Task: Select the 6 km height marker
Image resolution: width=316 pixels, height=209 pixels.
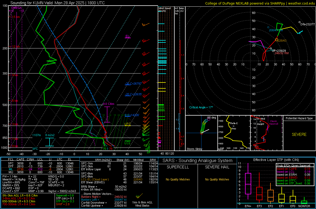Action: (15, 100)
